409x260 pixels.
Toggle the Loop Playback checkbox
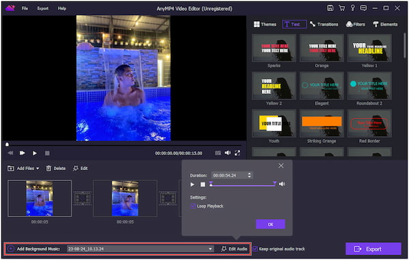point(193,206)
